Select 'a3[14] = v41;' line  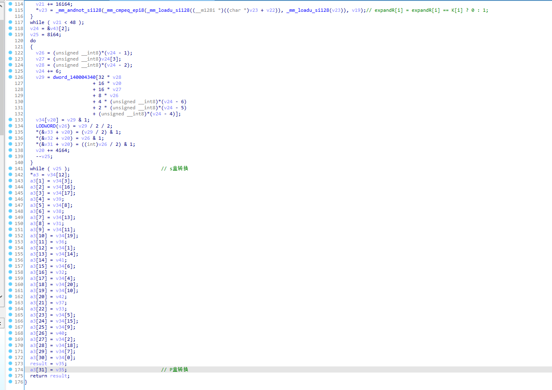click(x=48, y=260)
